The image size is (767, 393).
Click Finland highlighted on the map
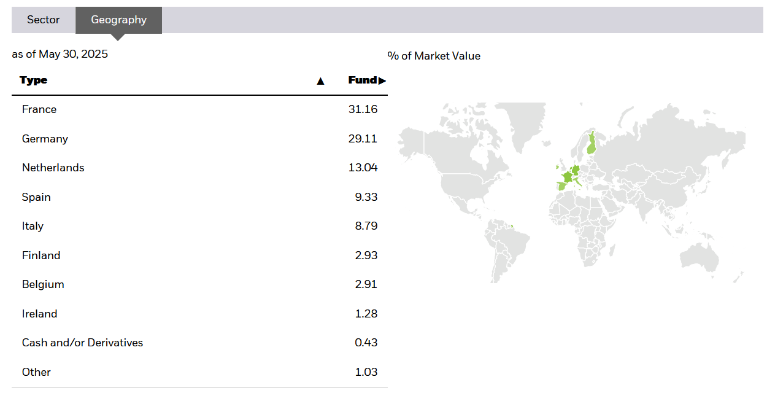click(x=592, y=143)
